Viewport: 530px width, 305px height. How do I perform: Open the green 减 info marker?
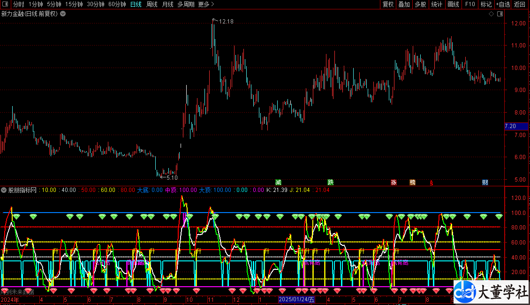(278, 183)
